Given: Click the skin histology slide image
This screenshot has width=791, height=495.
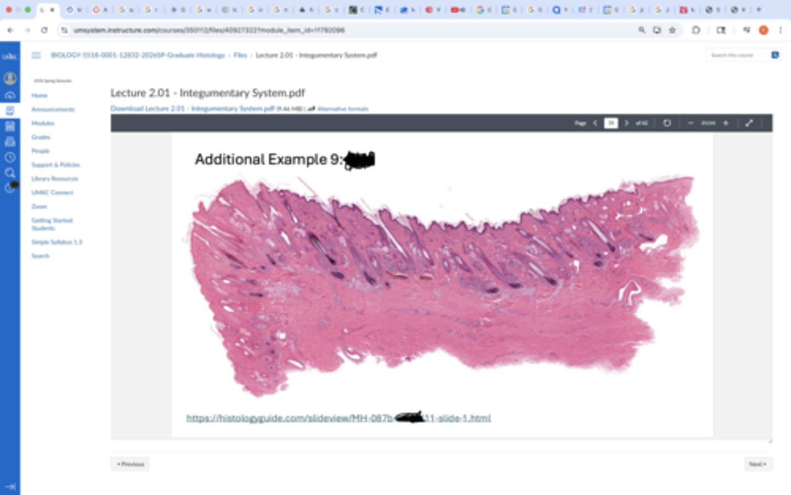Looking at the screenshot, I should click(x=443, y=286).
